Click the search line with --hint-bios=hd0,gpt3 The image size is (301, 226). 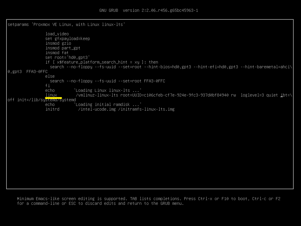(x=171, y=67)
